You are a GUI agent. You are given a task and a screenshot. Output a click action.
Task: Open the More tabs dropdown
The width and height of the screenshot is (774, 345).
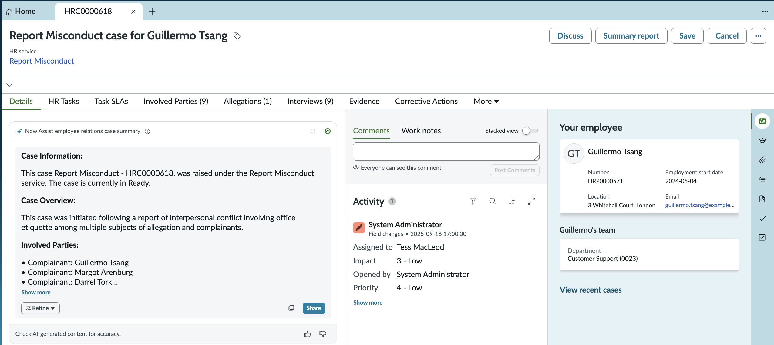point(486,101)
